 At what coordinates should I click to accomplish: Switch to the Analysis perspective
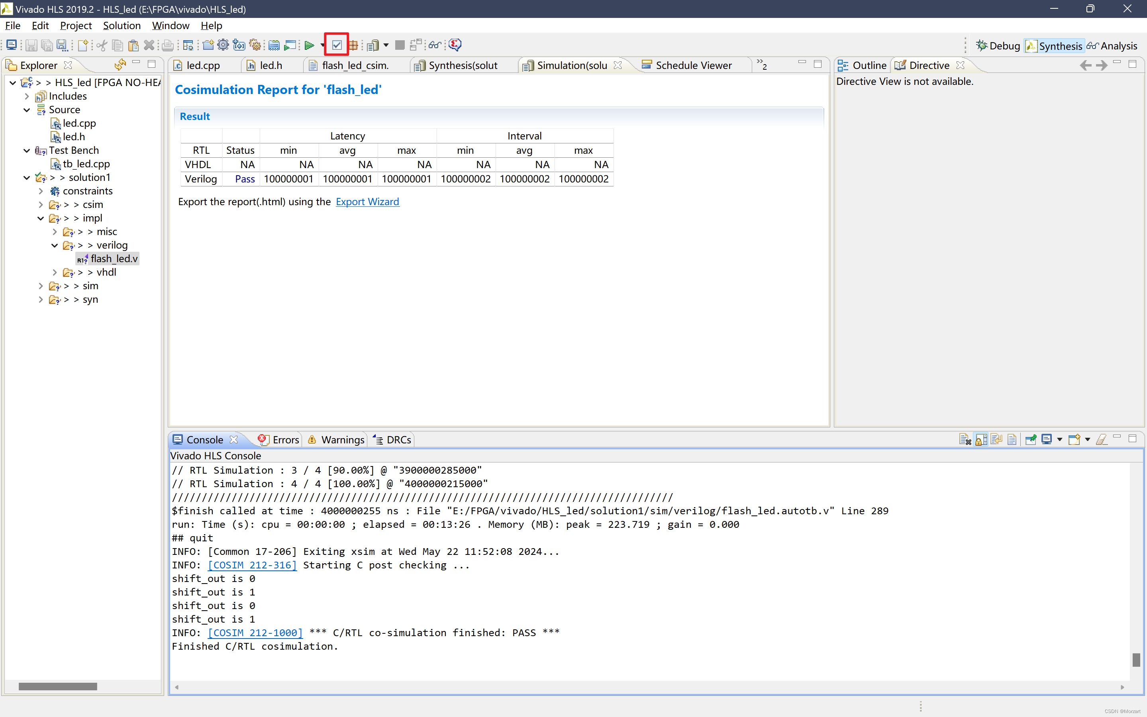pyautogui.click(x=1112, y=46)
